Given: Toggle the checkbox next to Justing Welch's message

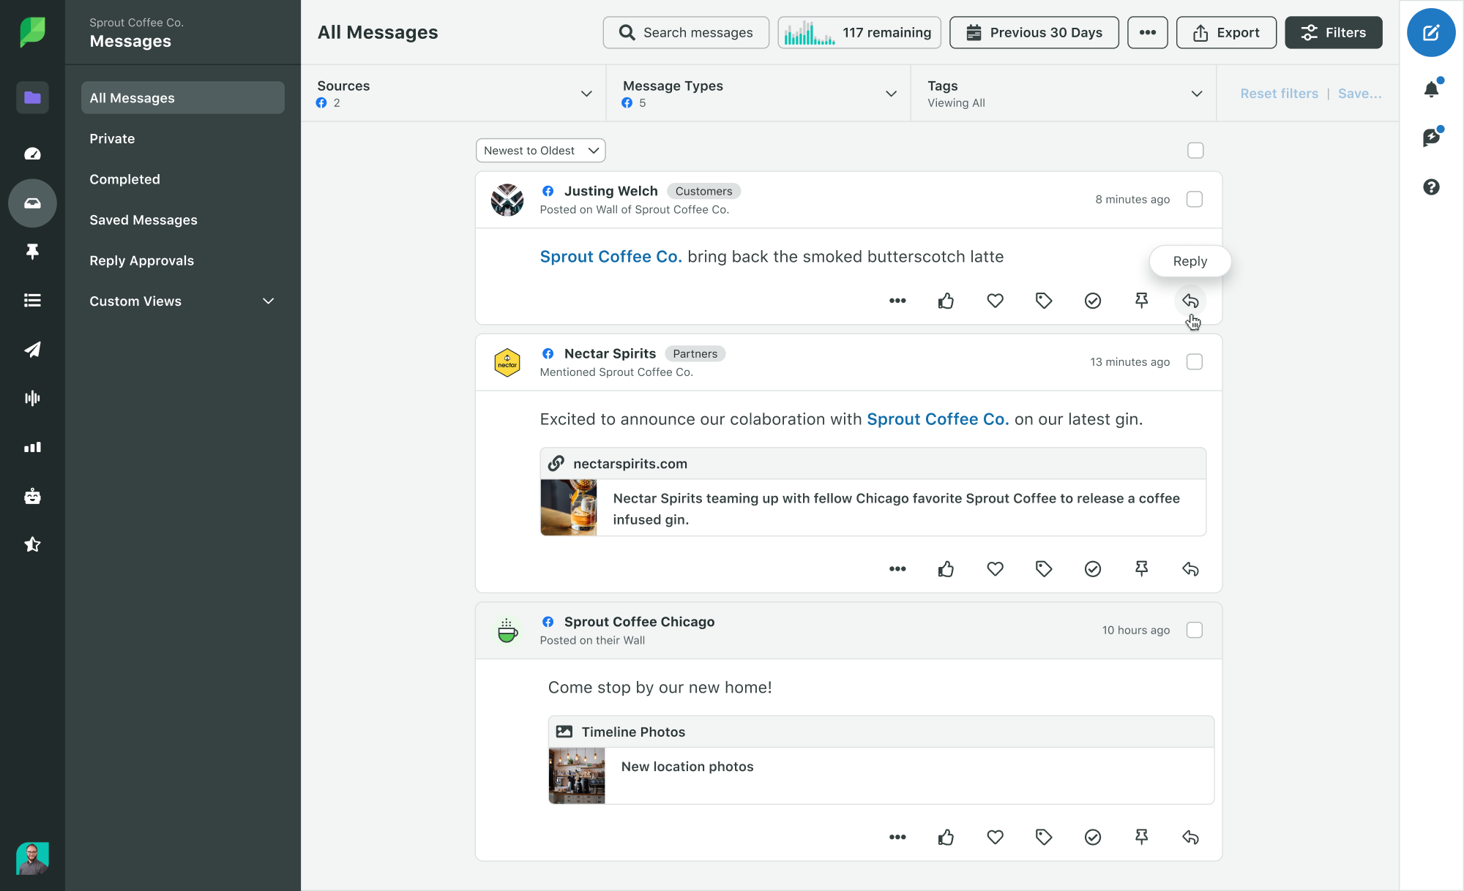Looking at the screenshot, I should tap(1195, 198).
